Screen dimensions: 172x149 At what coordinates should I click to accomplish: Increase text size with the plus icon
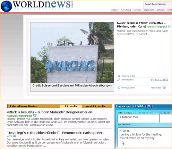tap(164, 80)
